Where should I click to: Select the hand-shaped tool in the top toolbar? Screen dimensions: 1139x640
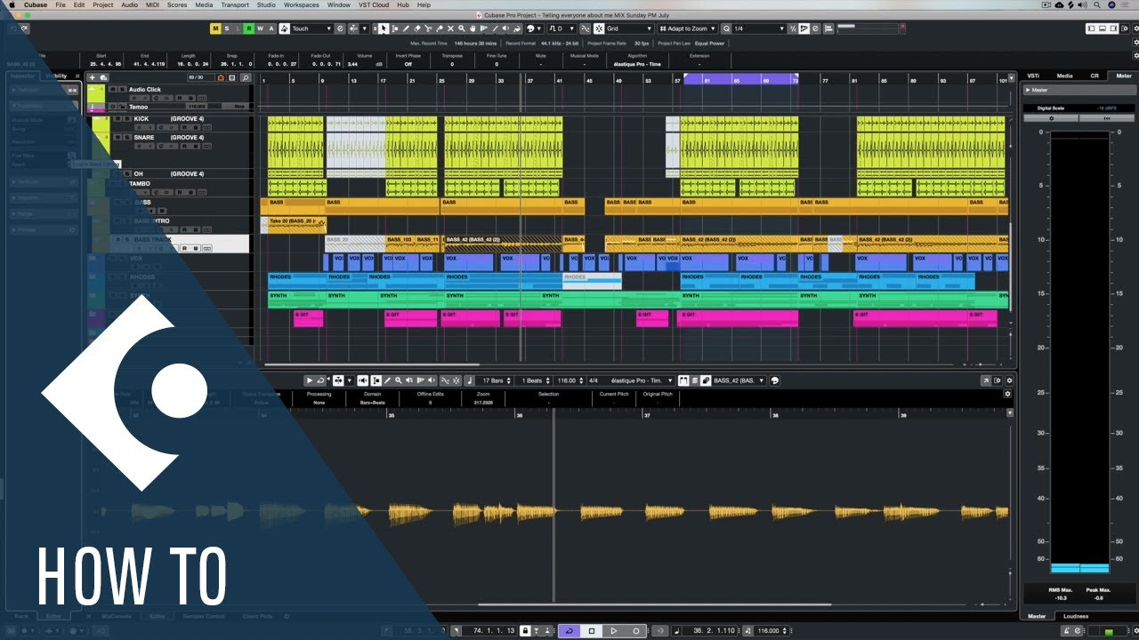pyautogui.click(x=473, y=28)
